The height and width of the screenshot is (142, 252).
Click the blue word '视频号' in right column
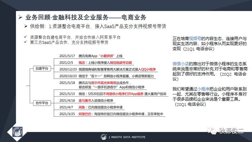coord(195,38)
